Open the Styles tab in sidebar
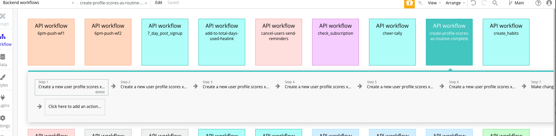556x136 pixels. 3,80
